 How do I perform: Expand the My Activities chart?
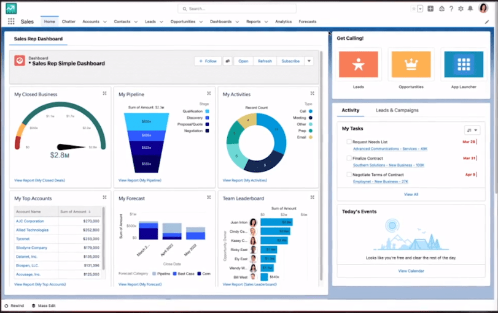pyautogui.click(x=312, y=94)
